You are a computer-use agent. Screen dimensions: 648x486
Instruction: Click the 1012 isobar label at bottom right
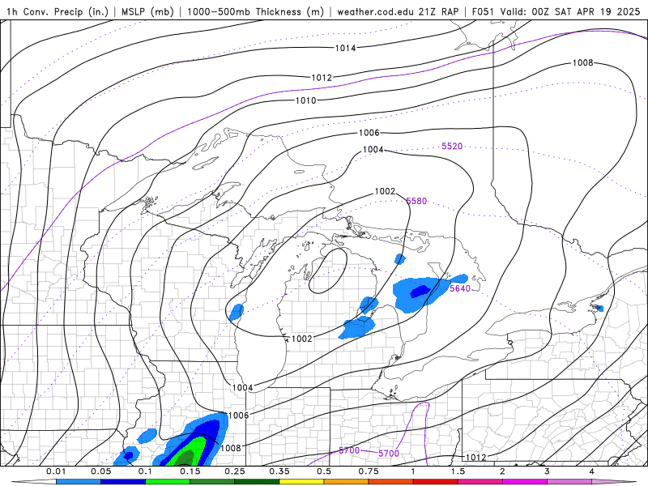pos(475,458)
